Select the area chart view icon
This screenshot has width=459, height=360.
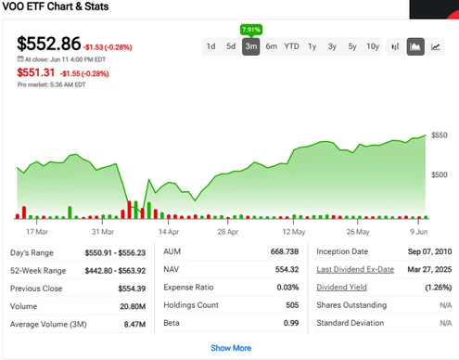tap(415, 46)
